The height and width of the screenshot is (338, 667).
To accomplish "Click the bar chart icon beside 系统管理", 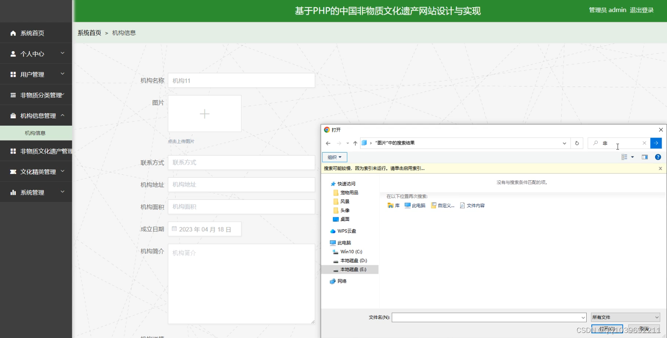I will click(x=13, y=193).
